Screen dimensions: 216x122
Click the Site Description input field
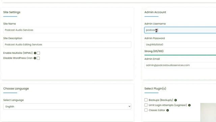(67, 44)
